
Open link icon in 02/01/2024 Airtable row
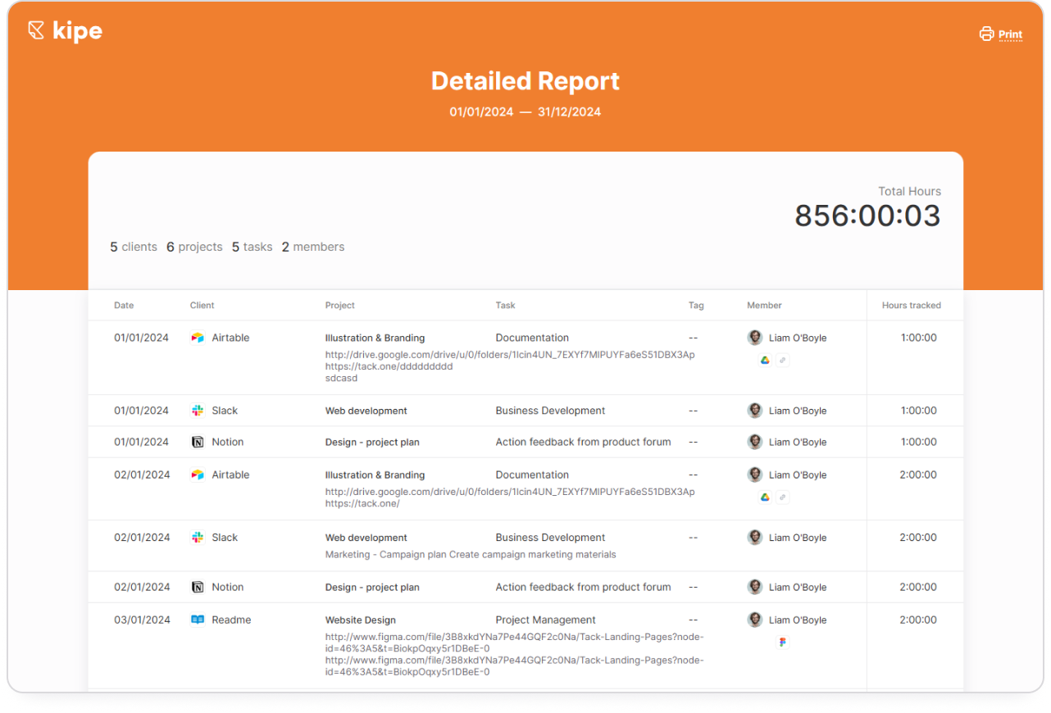pos(783,497)
